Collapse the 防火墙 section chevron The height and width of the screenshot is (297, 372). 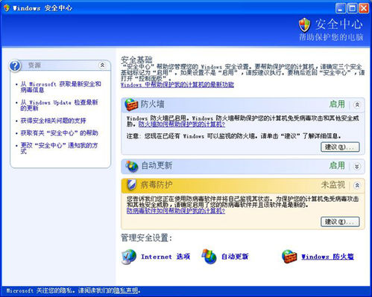point(357,104)
